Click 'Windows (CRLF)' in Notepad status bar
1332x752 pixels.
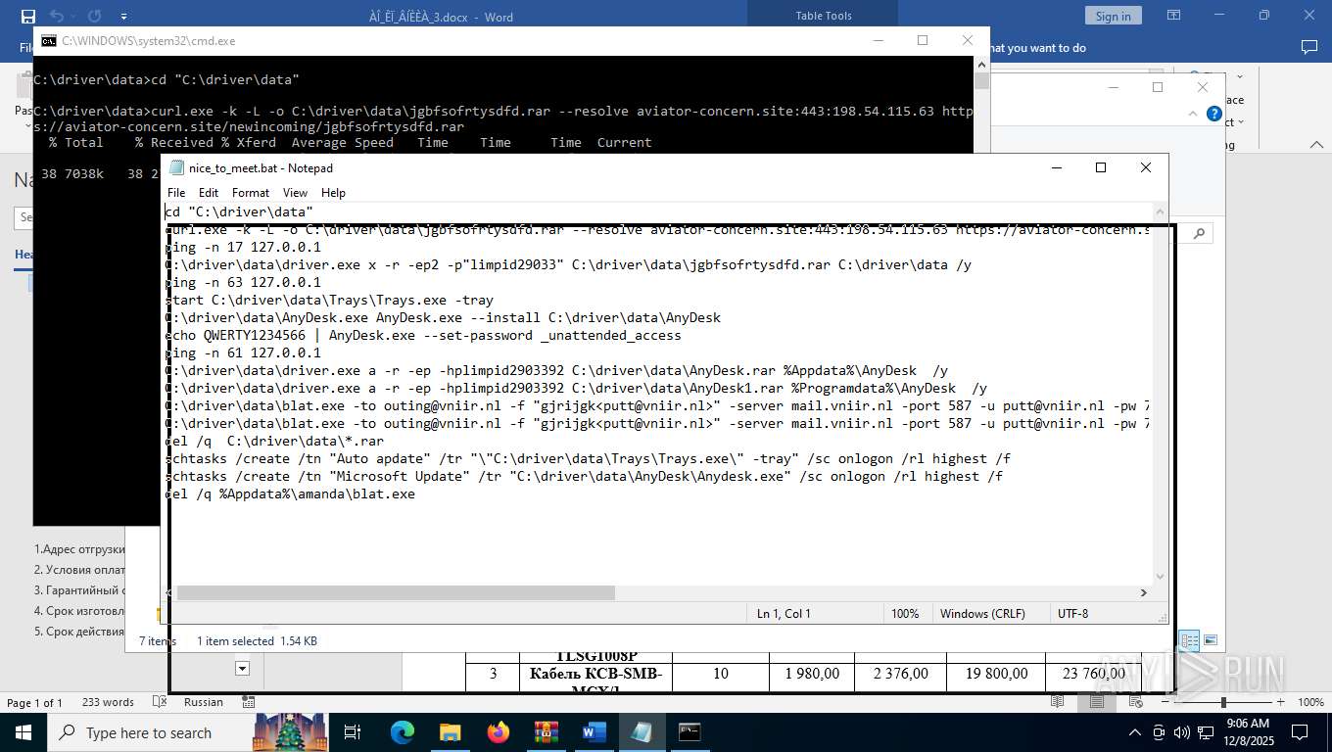tap(982, 614)
